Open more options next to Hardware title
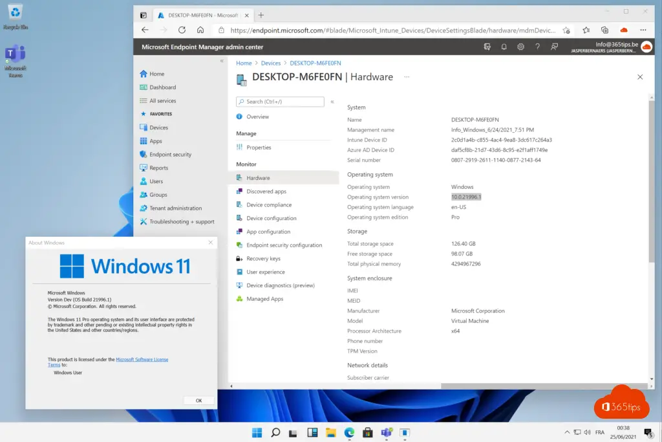662x442 pixels. point(407,77)
